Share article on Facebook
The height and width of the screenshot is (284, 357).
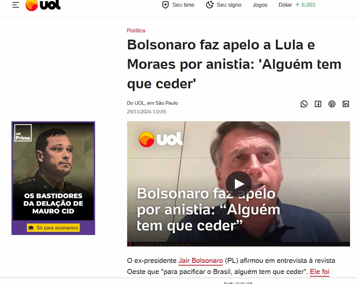pyautogui.click(x=318, y=104)
